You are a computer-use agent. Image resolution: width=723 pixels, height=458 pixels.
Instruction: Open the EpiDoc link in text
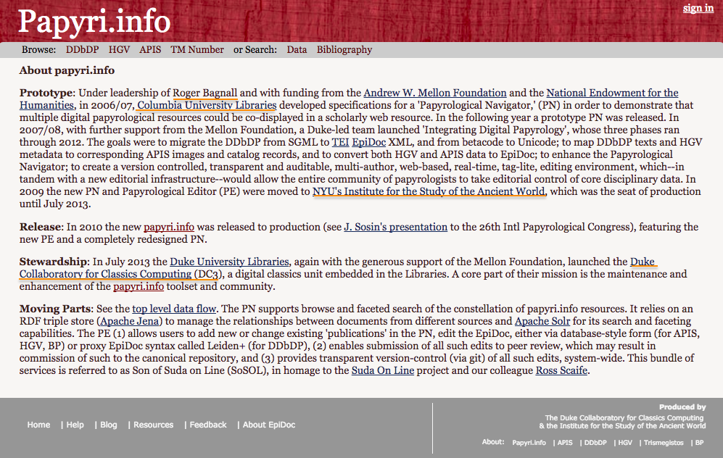point(369,142)
